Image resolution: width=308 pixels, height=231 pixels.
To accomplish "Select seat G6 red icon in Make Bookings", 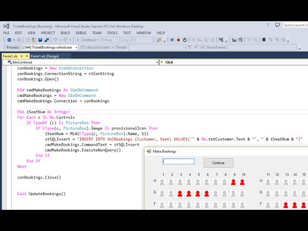I will coord(207,194).
